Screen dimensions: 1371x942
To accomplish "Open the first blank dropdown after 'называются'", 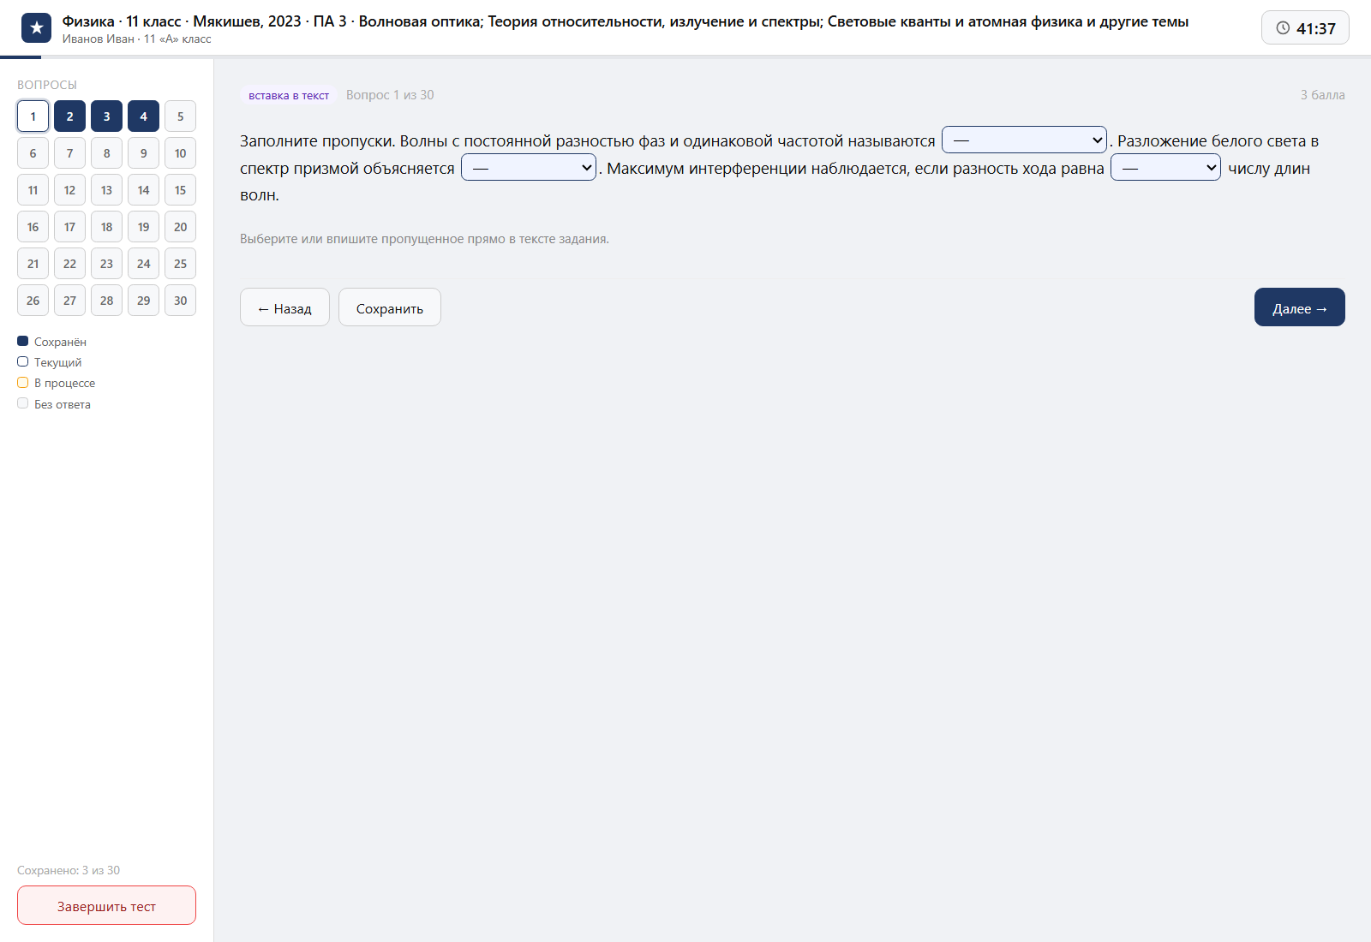I will click(1024, 140).
